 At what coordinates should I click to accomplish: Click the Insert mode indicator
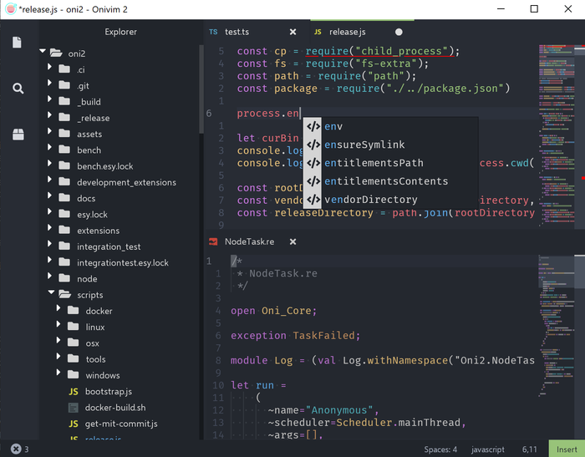[565, 449]
